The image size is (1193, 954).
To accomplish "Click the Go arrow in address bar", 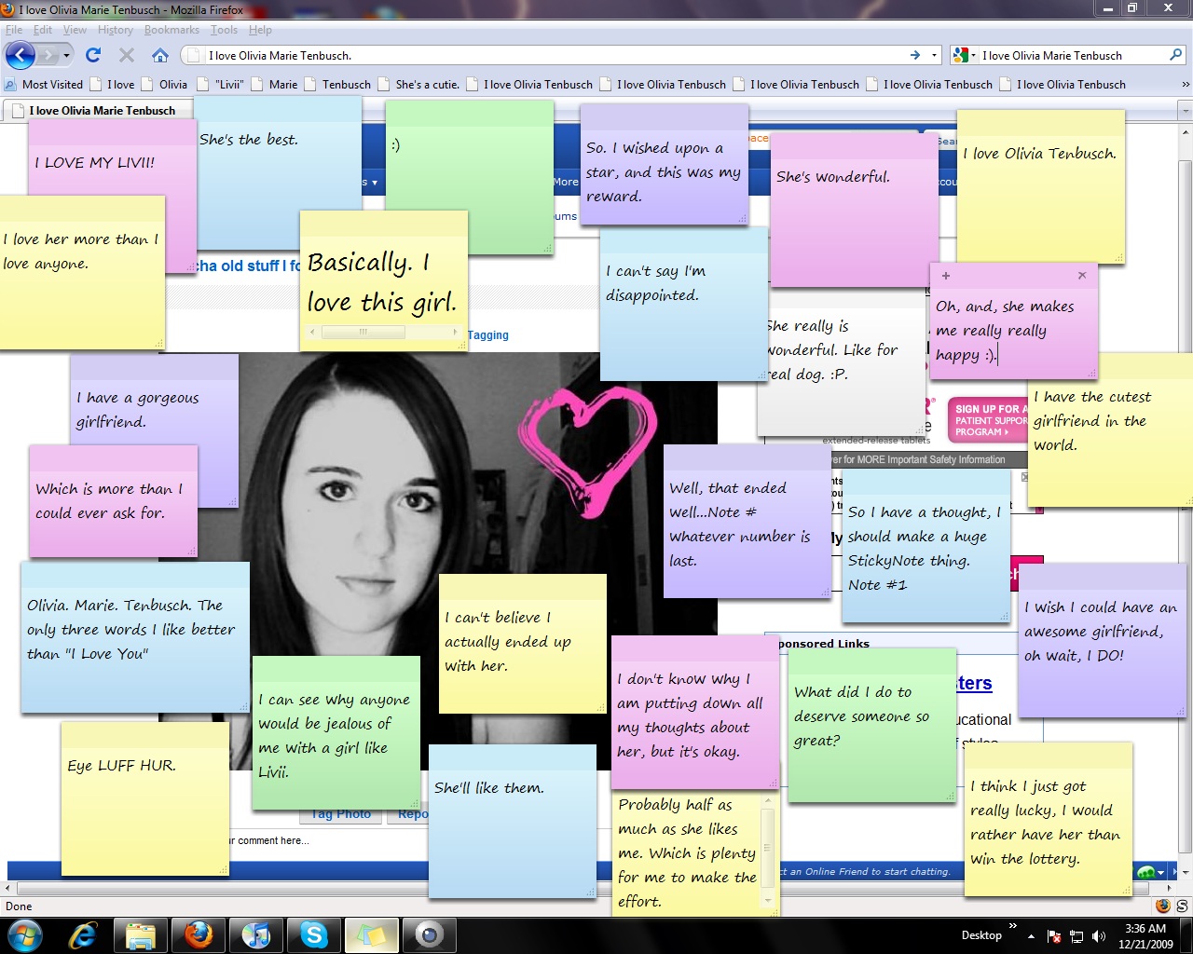I will [915, 55].
